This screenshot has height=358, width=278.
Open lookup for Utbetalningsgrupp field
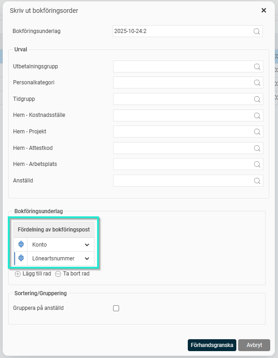point(257,66)
